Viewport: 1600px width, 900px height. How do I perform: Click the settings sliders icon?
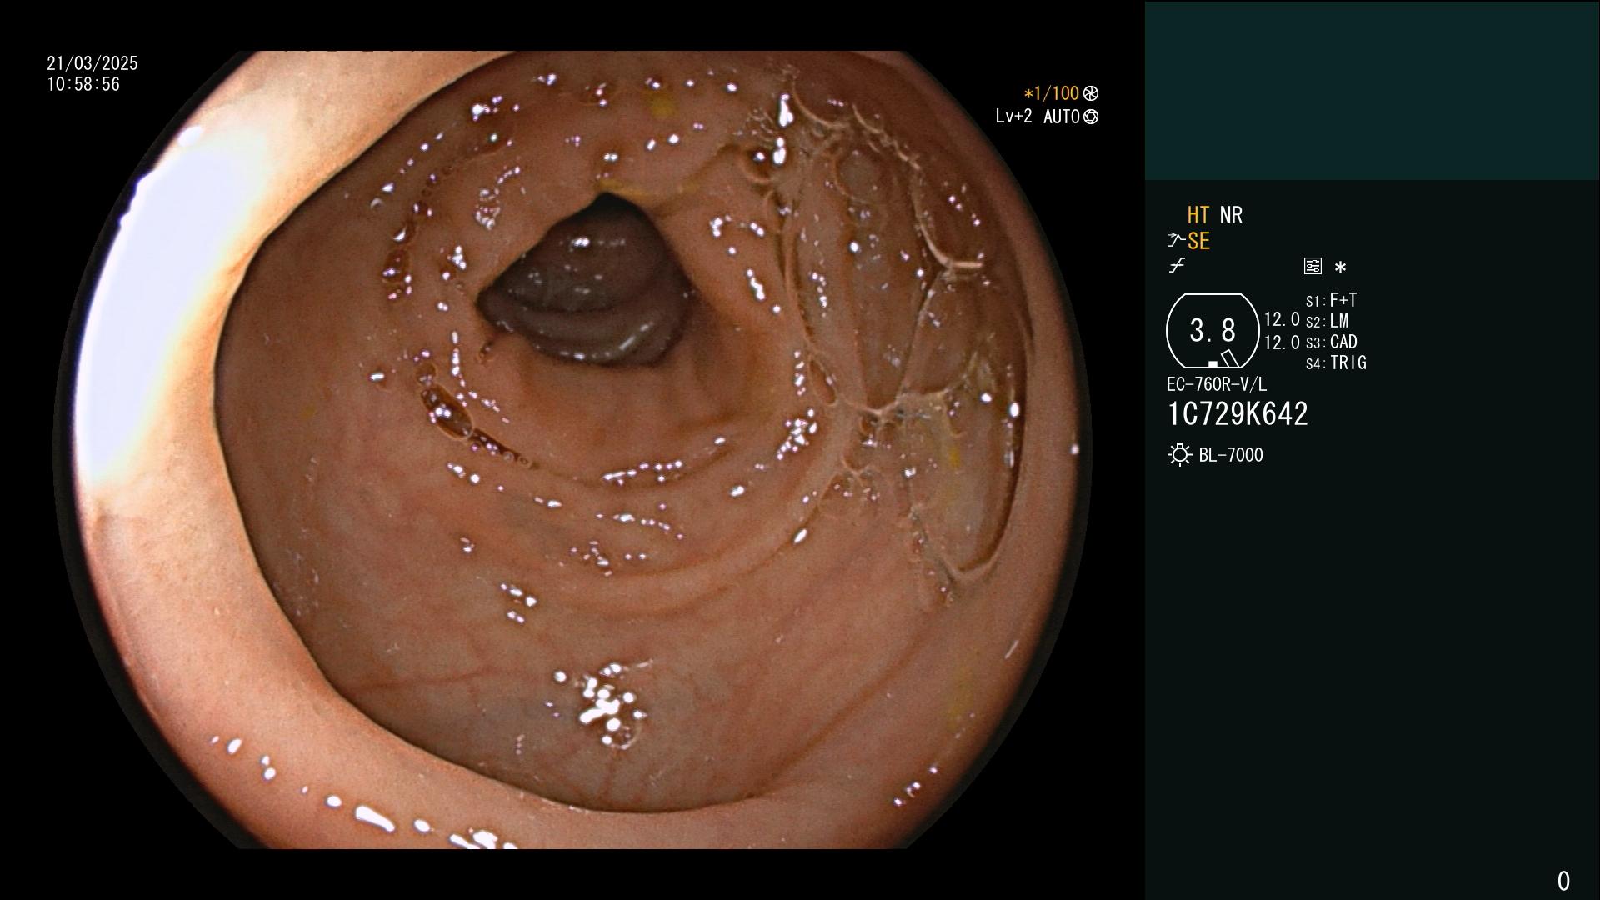pos(1312,267)
